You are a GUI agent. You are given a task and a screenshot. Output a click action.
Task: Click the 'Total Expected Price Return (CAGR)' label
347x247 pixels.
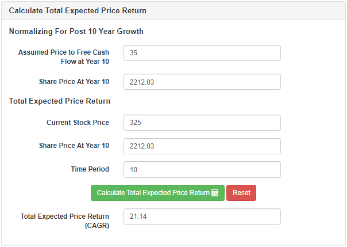pyautogui.click(x=64, y=221)
